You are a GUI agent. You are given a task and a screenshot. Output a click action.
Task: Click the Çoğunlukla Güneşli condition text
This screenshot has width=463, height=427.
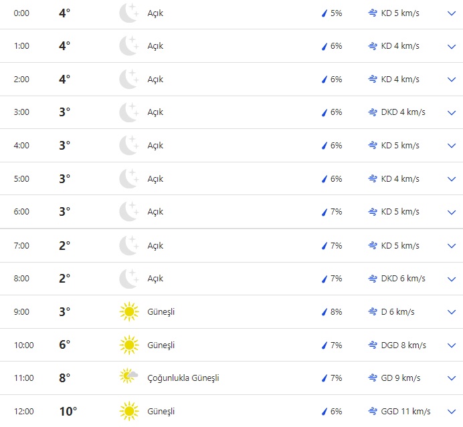click(x=183, y=378)
